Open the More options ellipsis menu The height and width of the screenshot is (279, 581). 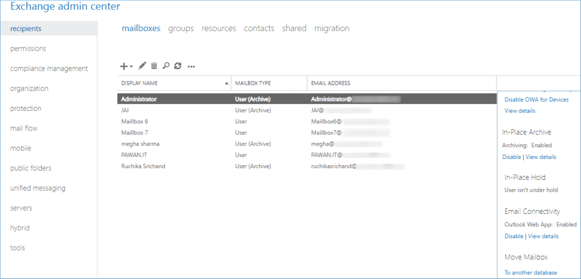(x=191, y=66)
